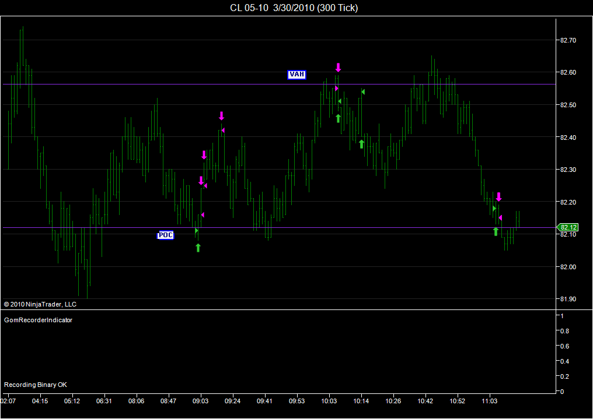593x419 pixels.
Task: Click the 82.60 price axis label
Action: (x=568, y=72)
